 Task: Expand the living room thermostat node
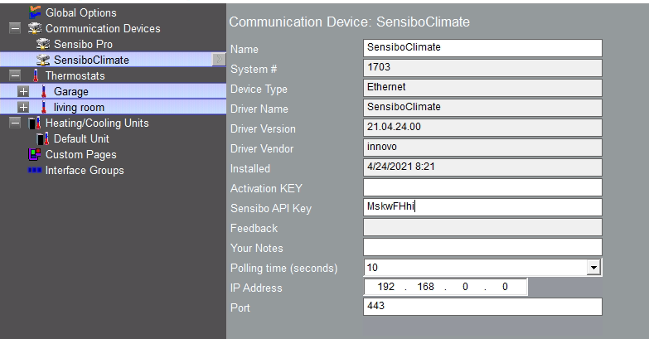23,107
